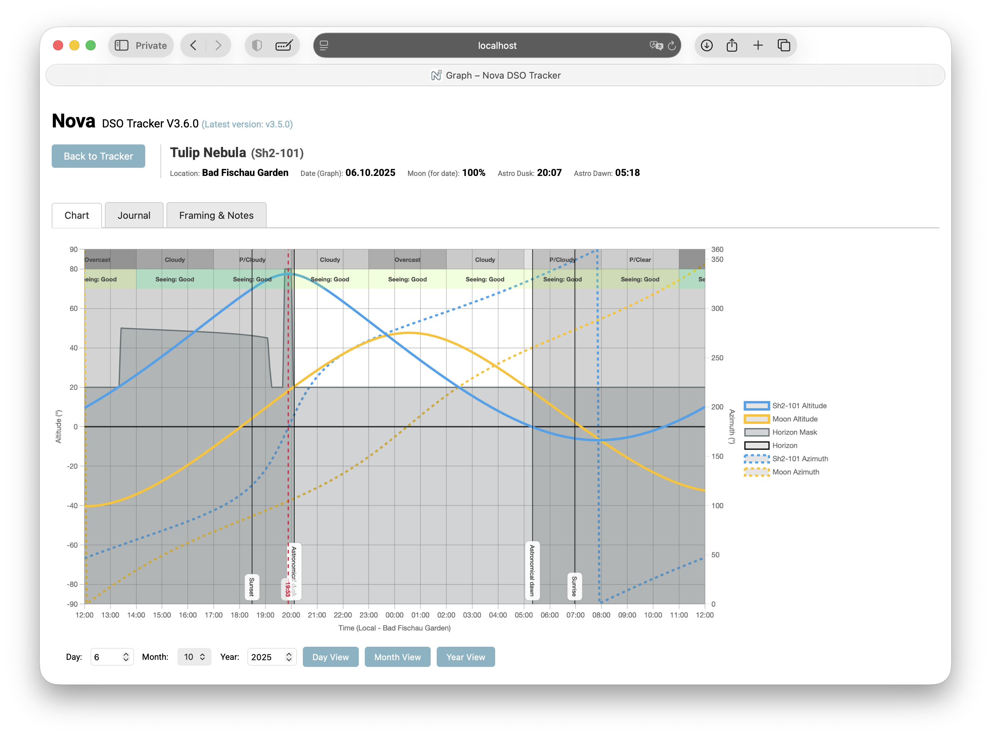Go back using the back arrow
Screen dimensions: 991x737
(x=193, y=46)
